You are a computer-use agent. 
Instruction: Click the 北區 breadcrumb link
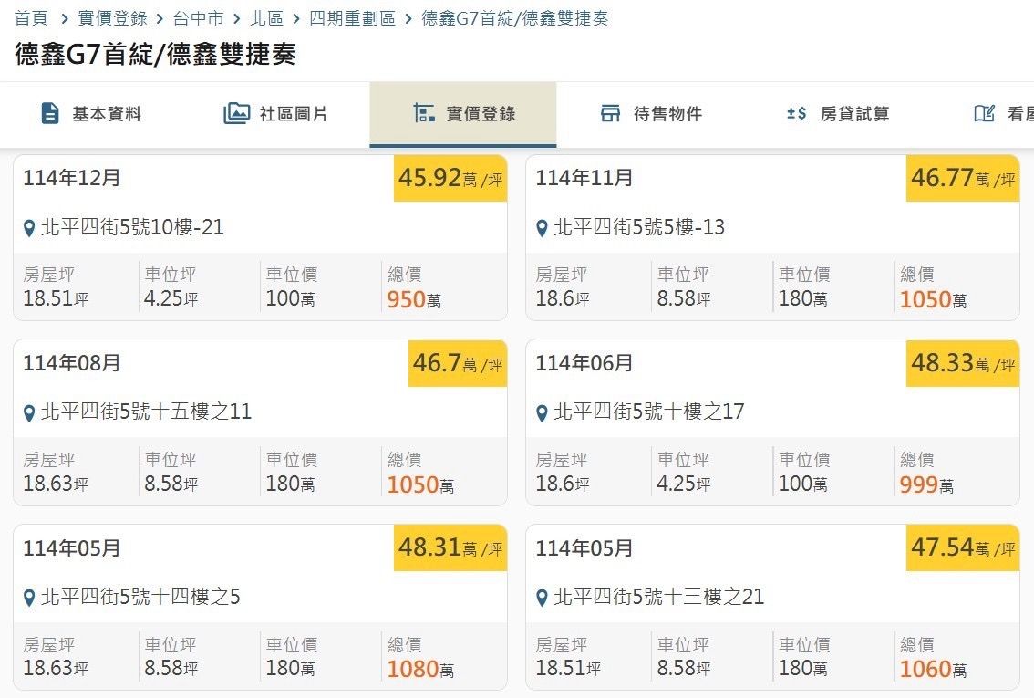coord(266,18)
